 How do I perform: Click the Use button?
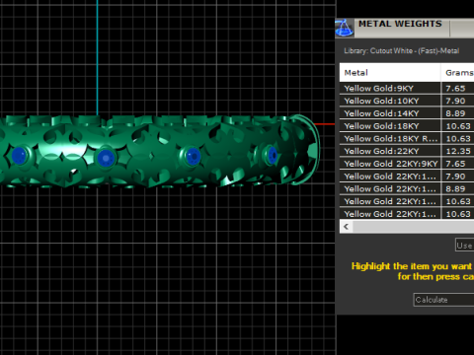click(464, 246)
